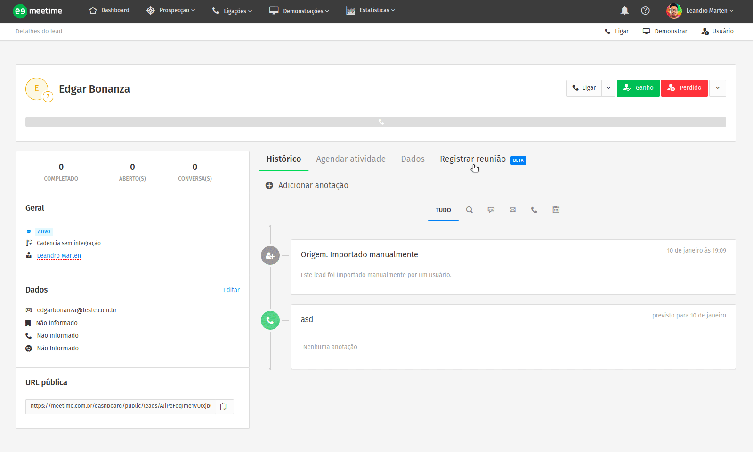Screen dimensions: 753x452
Task: Copy the public URL with clipboard icon
Action: click(224, 406)
